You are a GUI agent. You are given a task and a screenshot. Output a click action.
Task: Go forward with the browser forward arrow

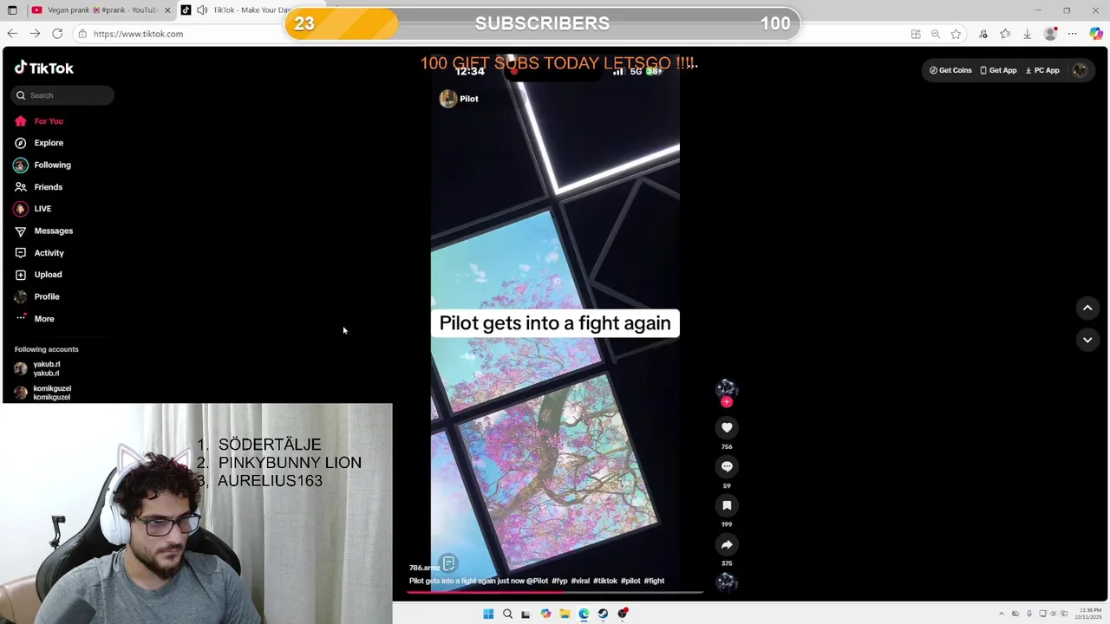tap(35, 34)
